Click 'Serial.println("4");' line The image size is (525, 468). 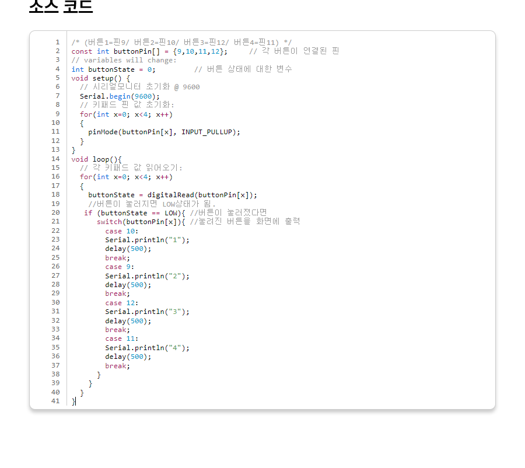[x=147, y=348]
